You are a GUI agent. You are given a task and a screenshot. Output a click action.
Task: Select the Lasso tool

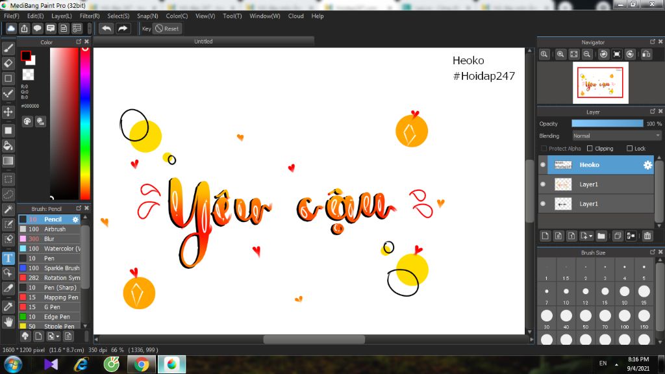[x=8, y=194]
